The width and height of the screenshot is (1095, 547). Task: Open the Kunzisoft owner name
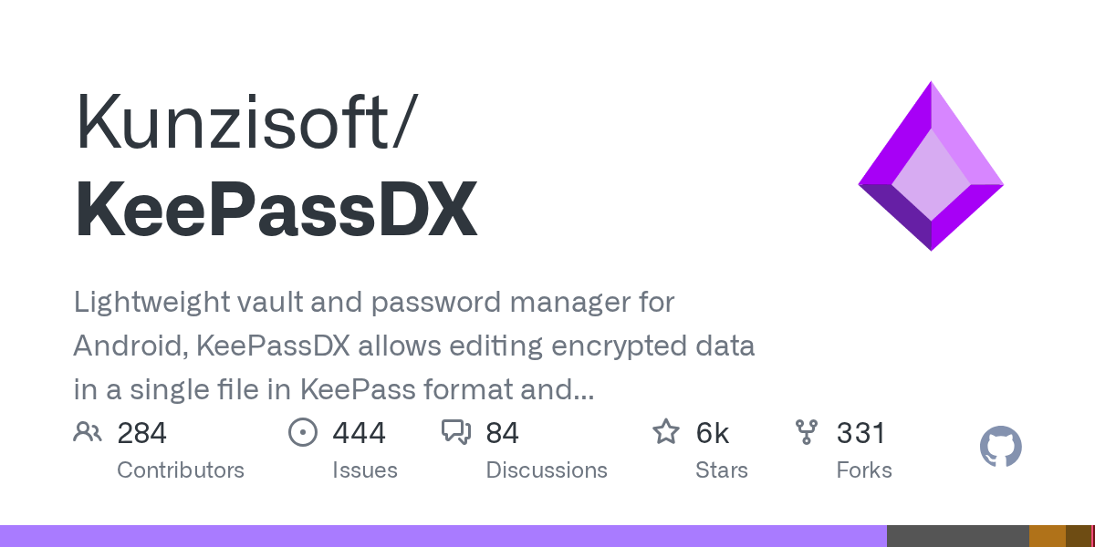tap(237, 121)
